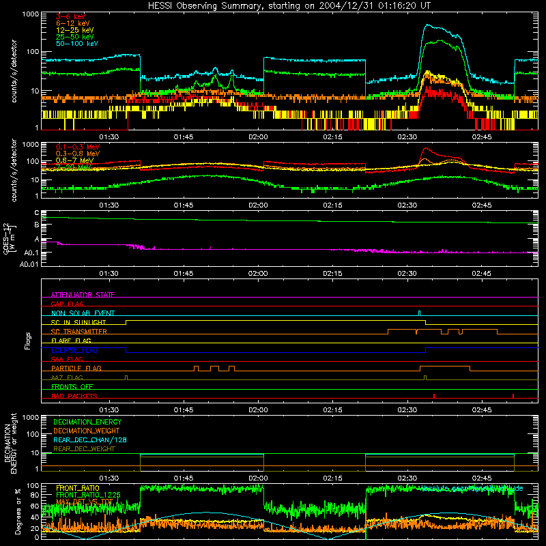Click the HESSI Observing Summary title
The width and height of the screenshot is (546, 546).
click(289, 6)
